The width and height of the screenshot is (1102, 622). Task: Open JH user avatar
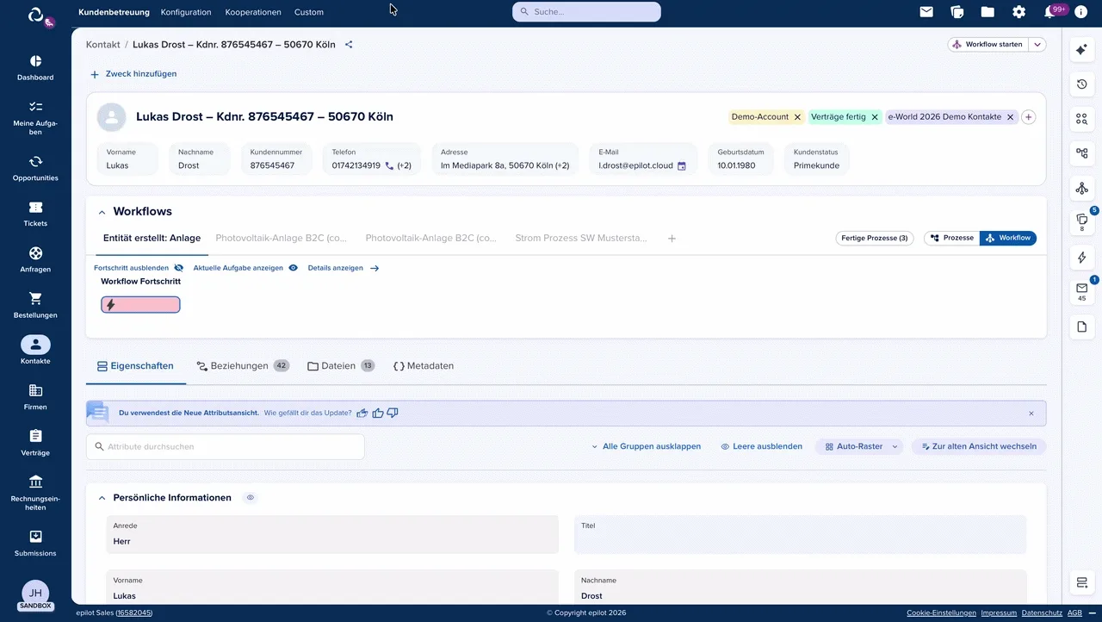[35, 594]
